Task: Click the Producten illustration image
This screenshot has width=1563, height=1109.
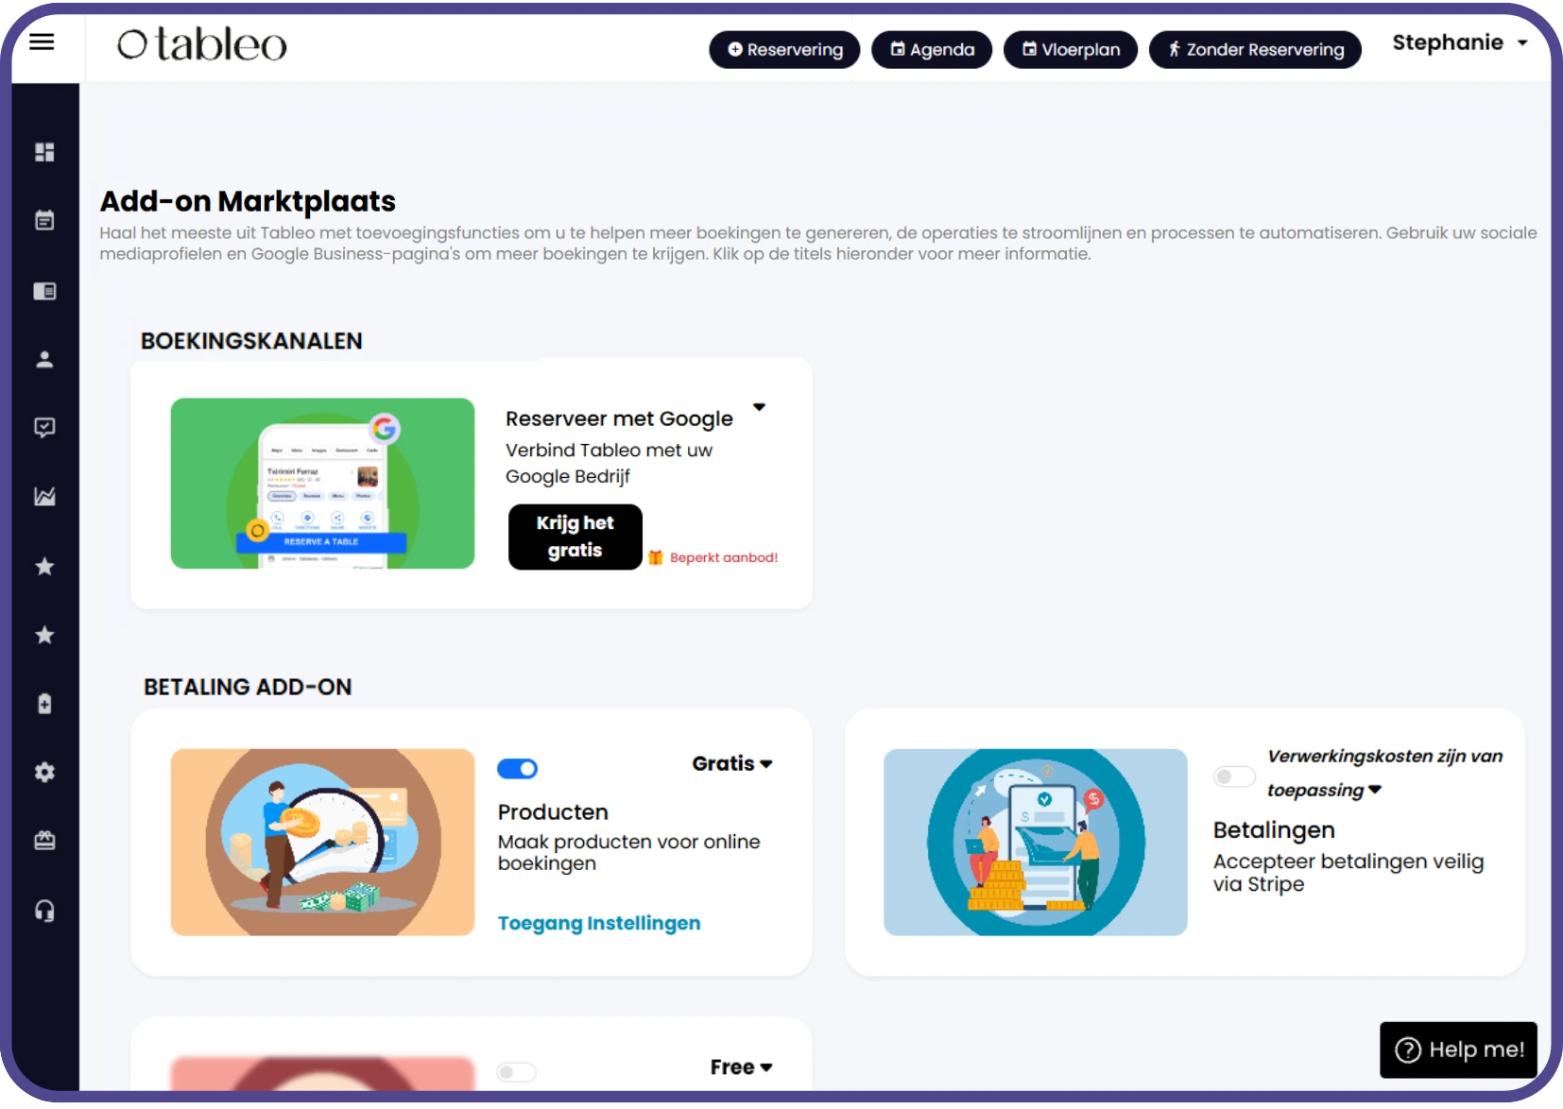Action: (322, 843)
